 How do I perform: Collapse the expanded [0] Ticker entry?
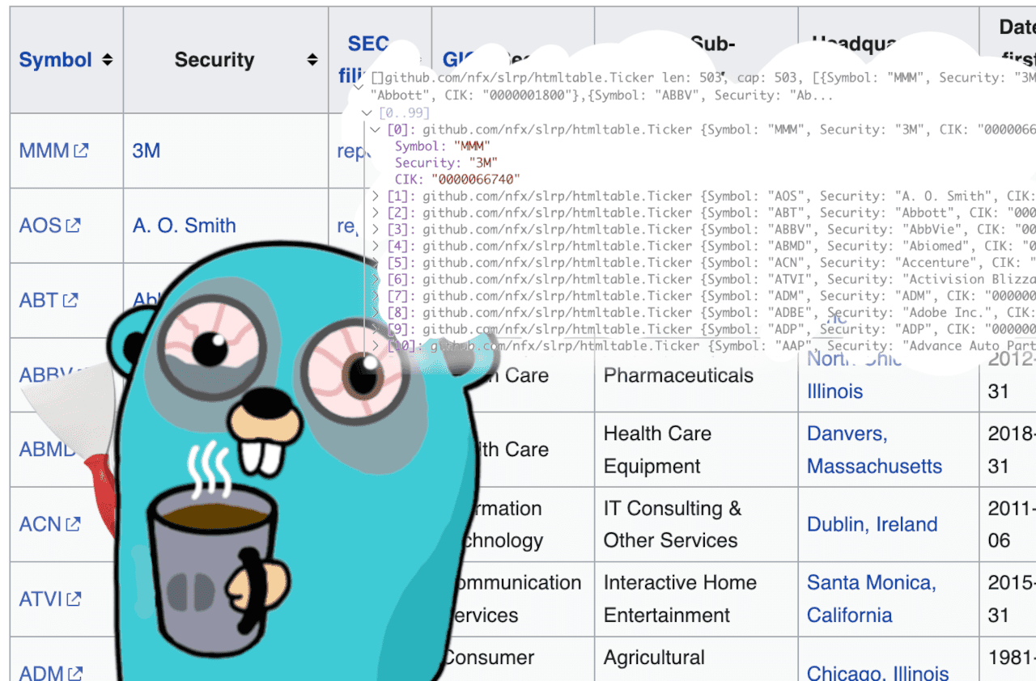(375, 129)
